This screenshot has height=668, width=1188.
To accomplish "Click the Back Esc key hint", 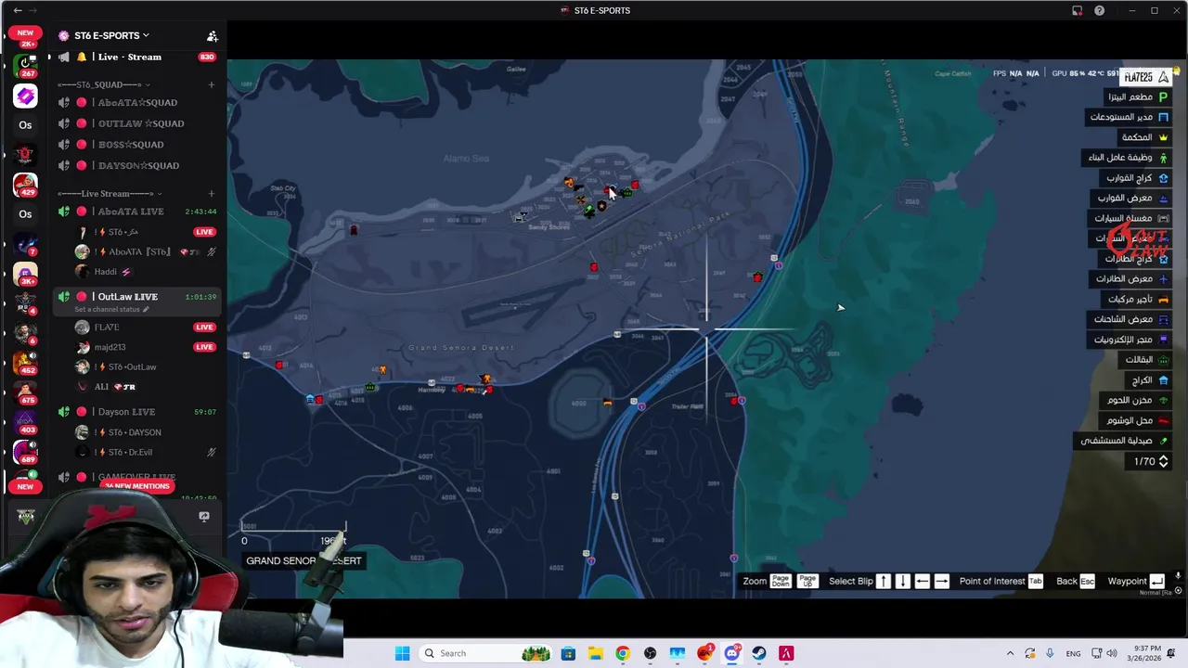I will [1087, 581].
